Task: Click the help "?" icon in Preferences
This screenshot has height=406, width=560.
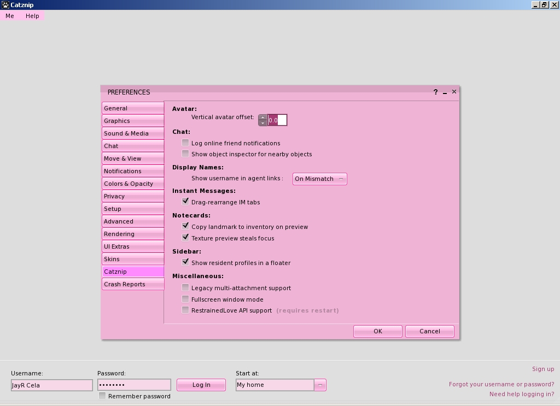Action: click(435, 92)
